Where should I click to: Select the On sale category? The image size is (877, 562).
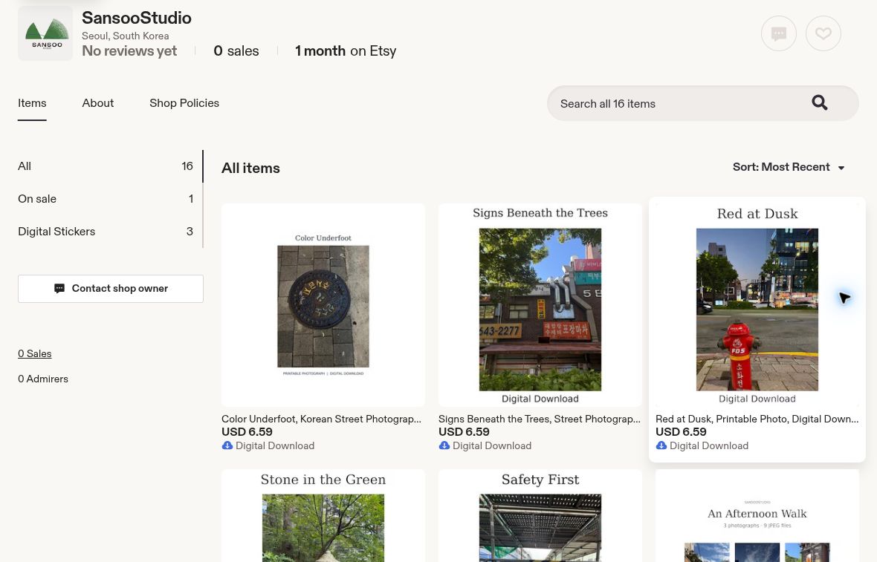click(x=106, y=199)
